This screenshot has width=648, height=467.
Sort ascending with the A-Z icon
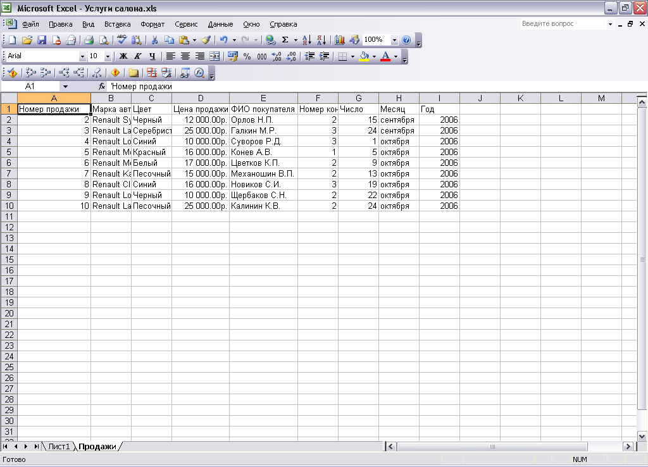(x=307, y=40)
